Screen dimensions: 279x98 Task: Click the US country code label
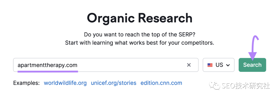219,65
